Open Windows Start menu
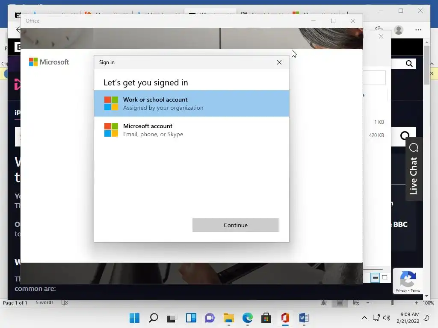The width and height of the screenshot is (438, 328). [x=134, y=318]
